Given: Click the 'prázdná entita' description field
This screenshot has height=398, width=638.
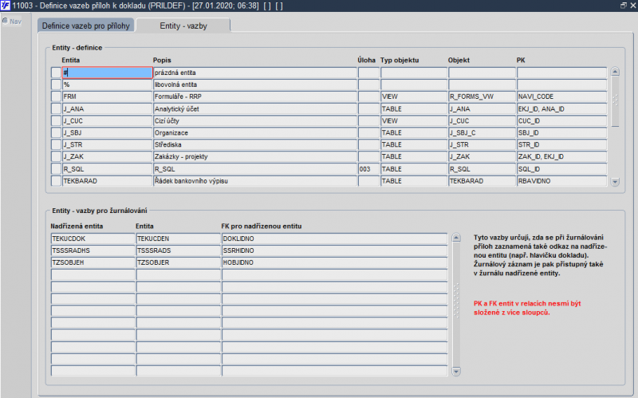Looking at the screenshot, I should [255, 73].
